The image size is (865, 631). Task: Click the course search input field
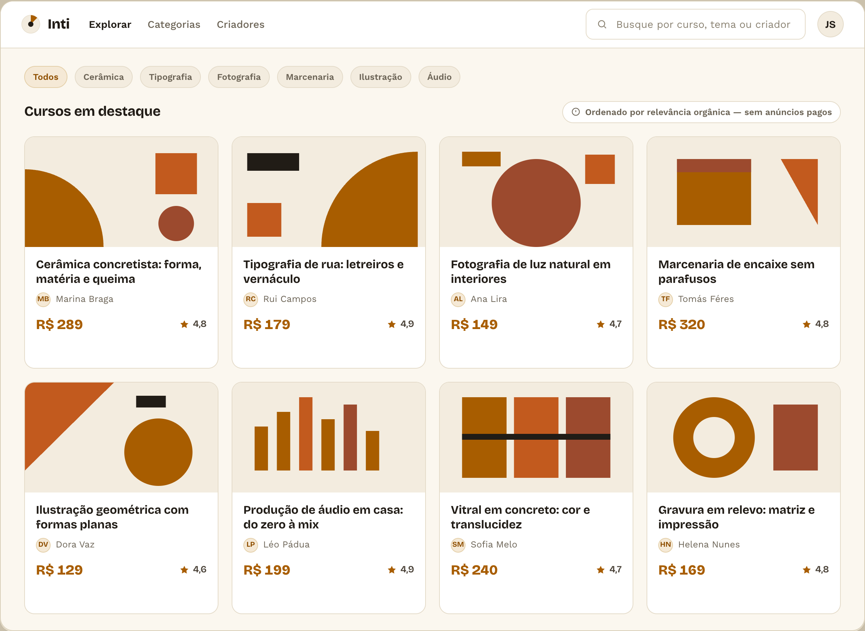point(695,25)
